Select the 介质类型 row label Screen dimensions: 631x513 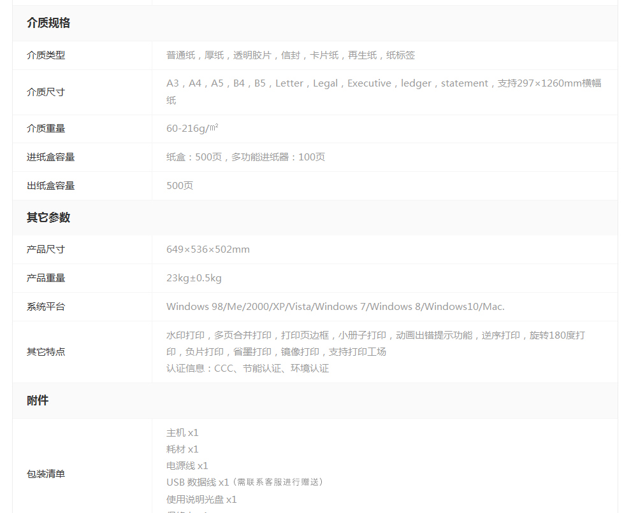(46, 55)
